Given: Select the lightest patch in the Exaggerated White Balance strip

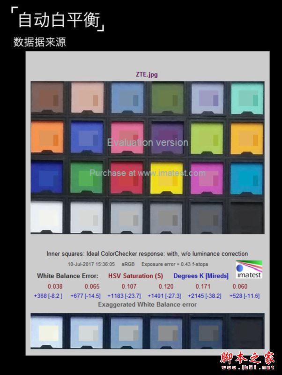Looking at the screenshot, I should 46,332.
